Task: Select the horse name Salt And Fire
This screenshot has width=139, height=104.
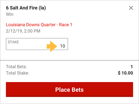Action: point(24,8)
